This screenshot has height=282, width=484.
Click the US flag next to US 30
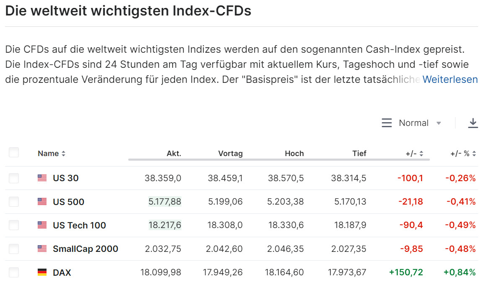[x=42, y=178]
